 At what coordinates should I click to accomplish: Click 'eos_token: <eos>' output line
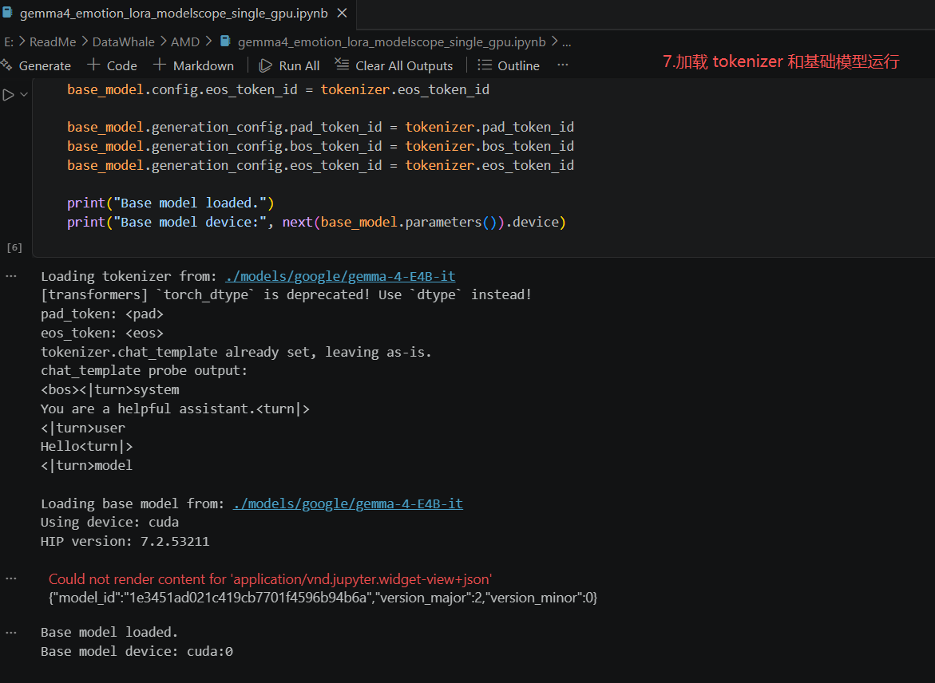point(102,333)
